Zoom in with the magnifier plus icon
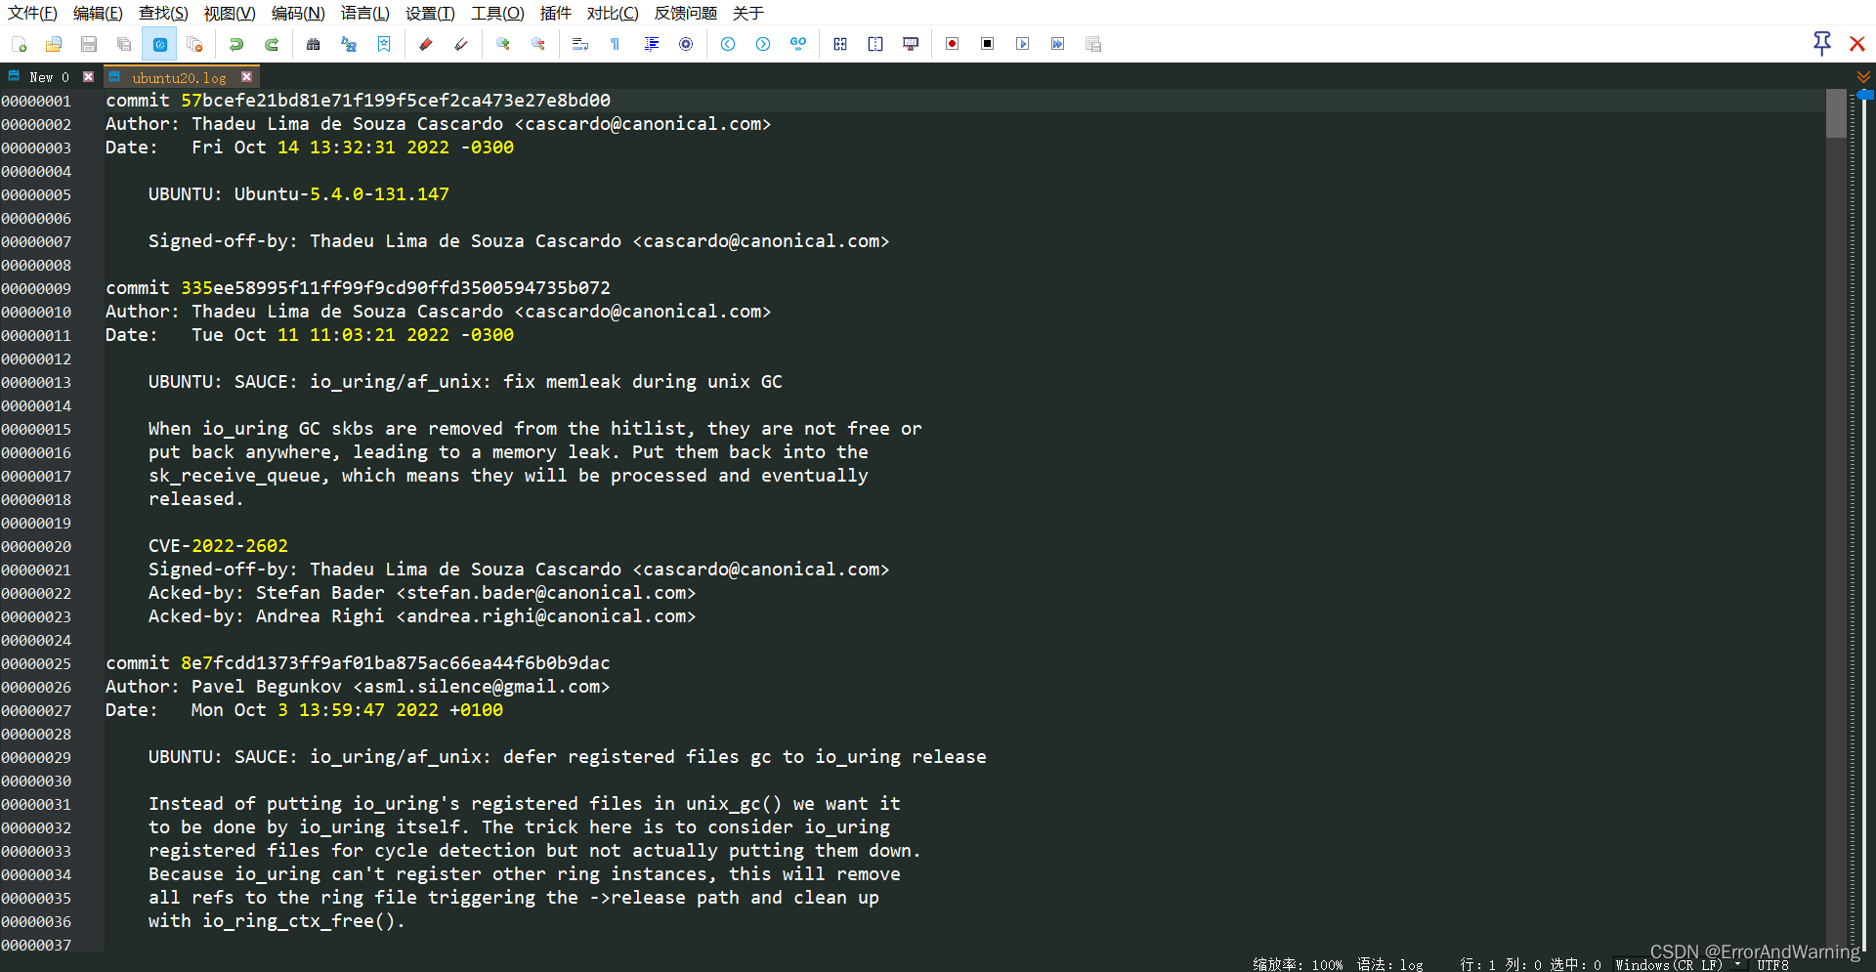Screen dimensions: 1876x972 click(x=503, y=44)
